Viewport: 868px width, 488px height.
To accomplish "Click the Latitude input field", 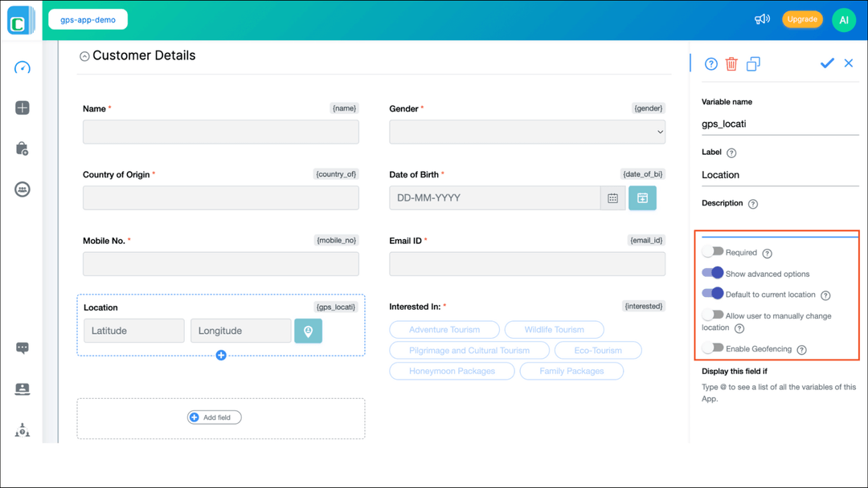I will pyautogui.click(x=133, y=331).
